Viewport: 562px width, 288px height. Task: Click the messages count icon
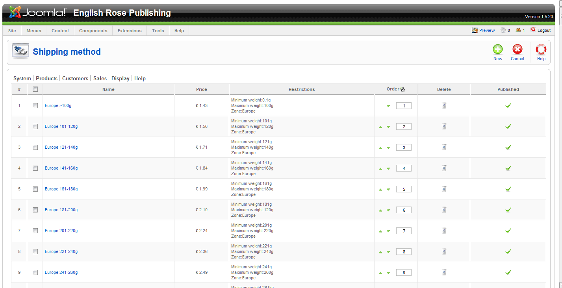tap(503, 30)
